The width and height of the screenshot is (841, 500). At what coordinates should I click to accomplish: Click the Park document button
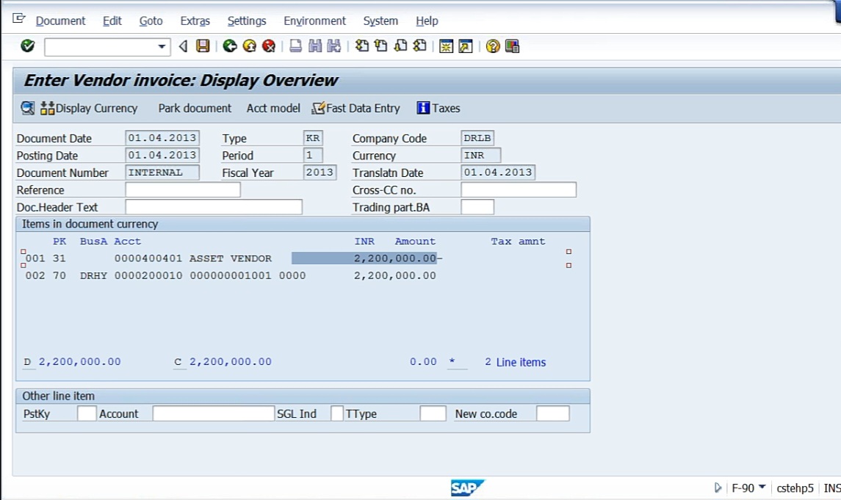(195, 108)
